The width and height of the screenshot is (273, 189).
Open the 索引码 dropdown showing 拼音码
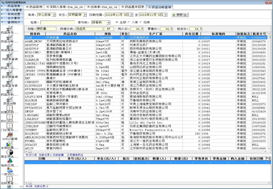click(x=108, y=22)
